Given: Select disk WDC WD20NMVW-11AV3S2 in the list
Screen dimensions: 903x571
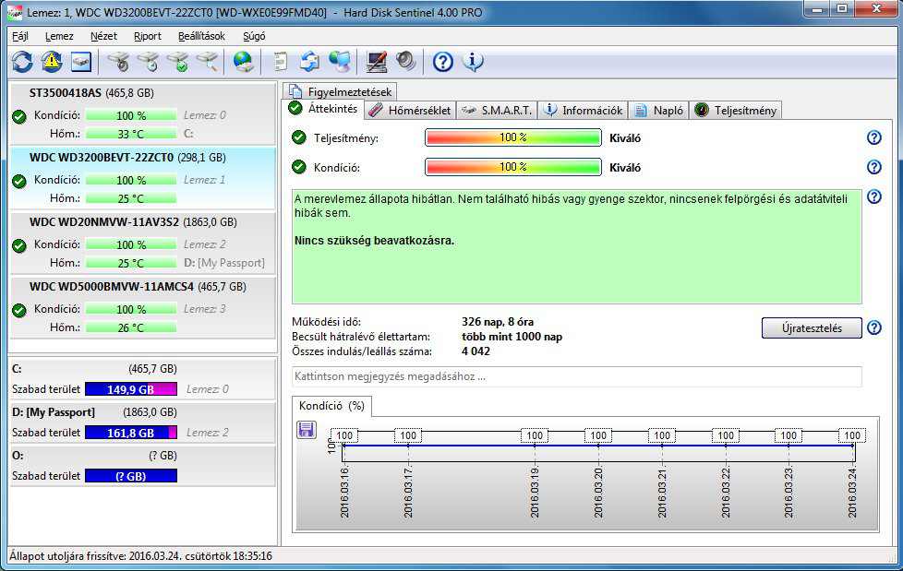Looking at the screenshot, I should pos(142,243).
